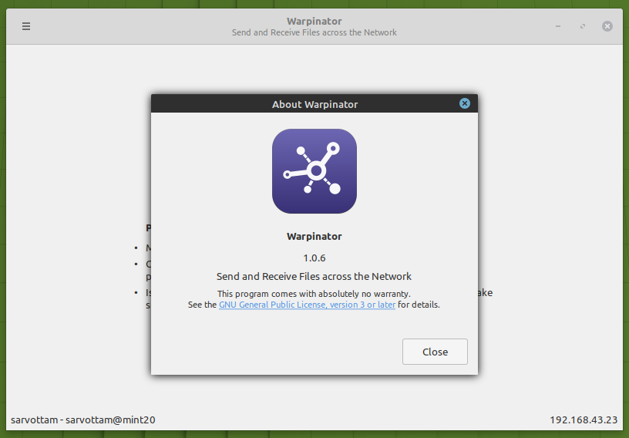
Task: Close the About Warpinator dialog with X
Action: 465,103
